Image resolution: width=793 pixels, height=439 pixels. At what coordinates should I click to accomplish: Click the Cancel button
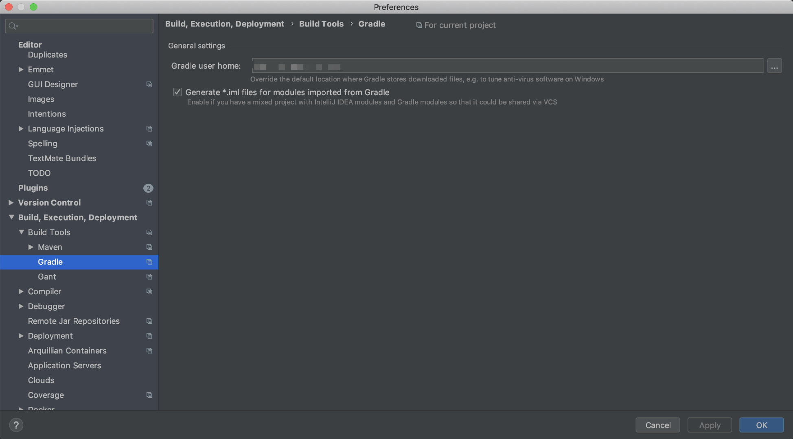(658, 425)
